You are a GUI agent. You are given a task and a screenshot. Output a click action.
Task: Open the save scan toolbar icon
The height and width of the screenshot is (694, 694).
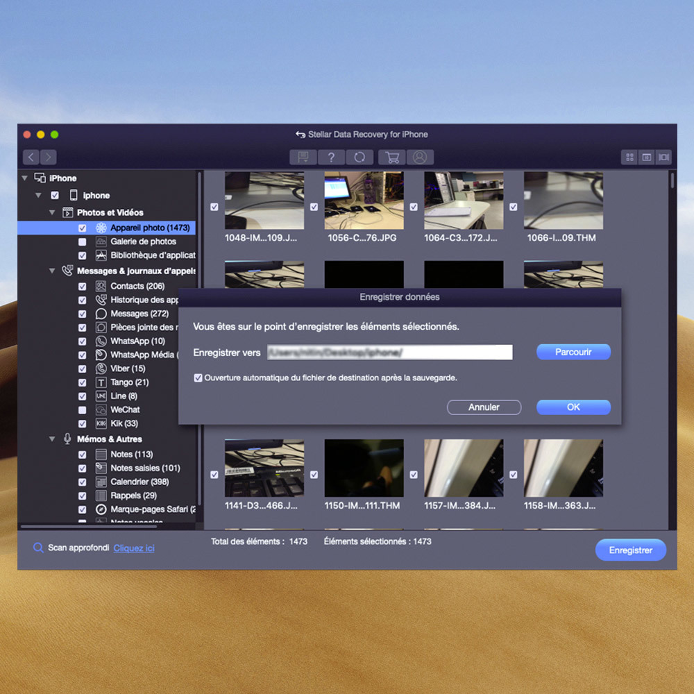tap(303, 157)
